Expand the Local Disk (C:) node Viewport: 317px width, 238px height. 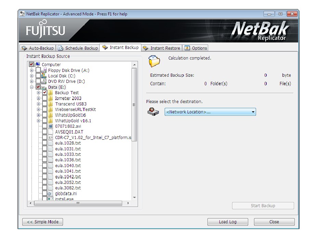click(31, 76)
